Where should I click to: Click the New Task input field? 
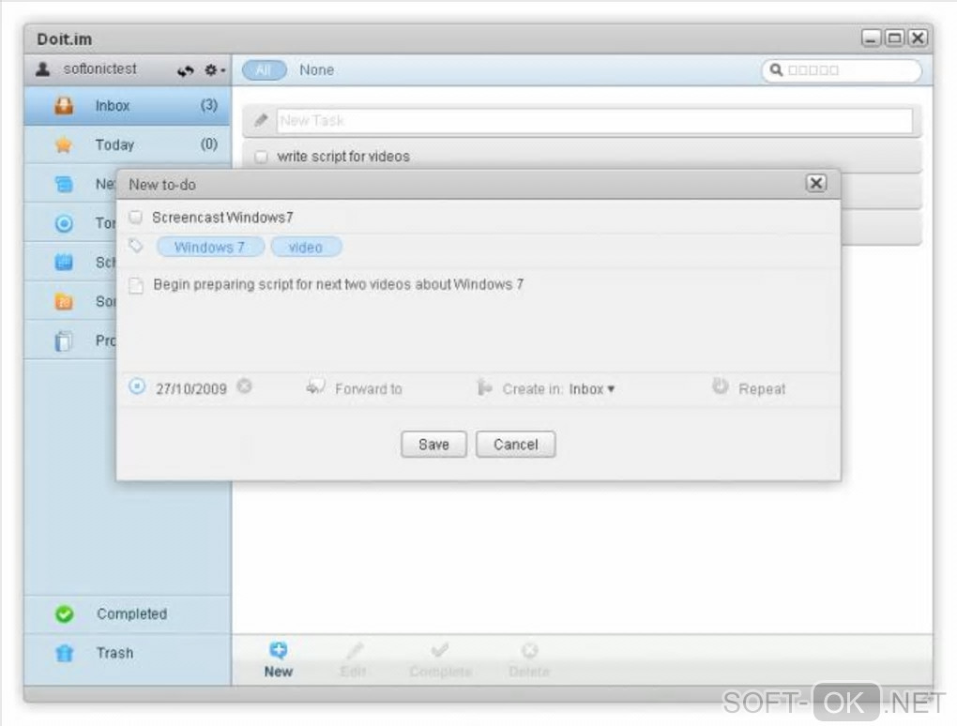pos(595,121)
